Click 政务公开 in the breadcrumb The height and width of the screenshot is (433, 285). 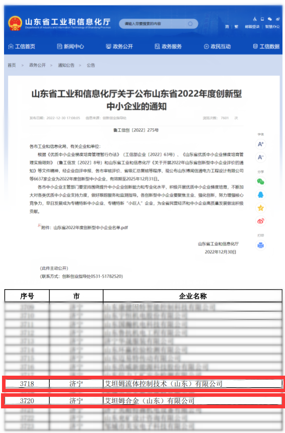[37, 65]
